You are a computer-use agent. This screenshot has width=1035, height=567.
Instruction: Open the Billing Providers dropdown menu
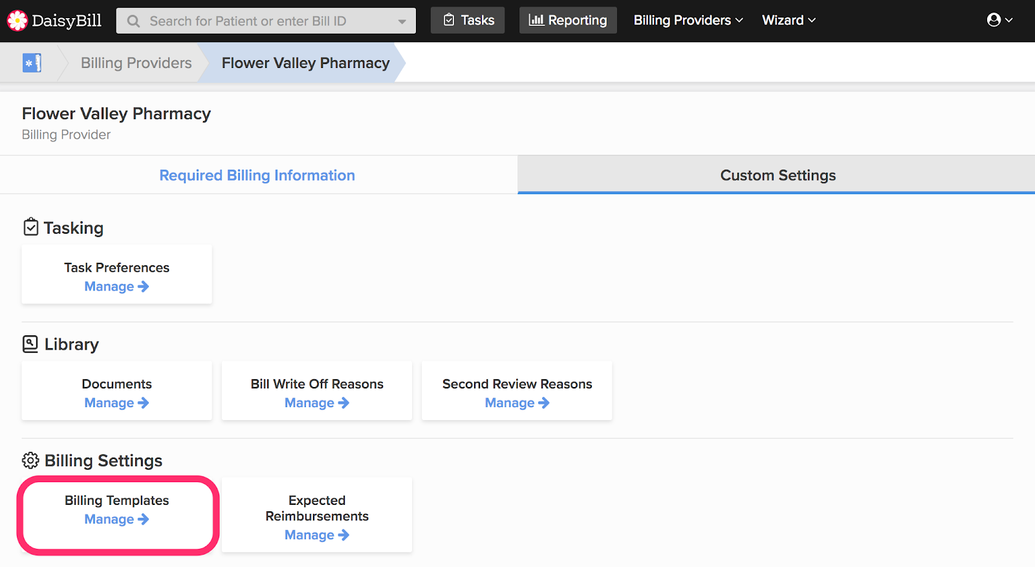(688, 20)
